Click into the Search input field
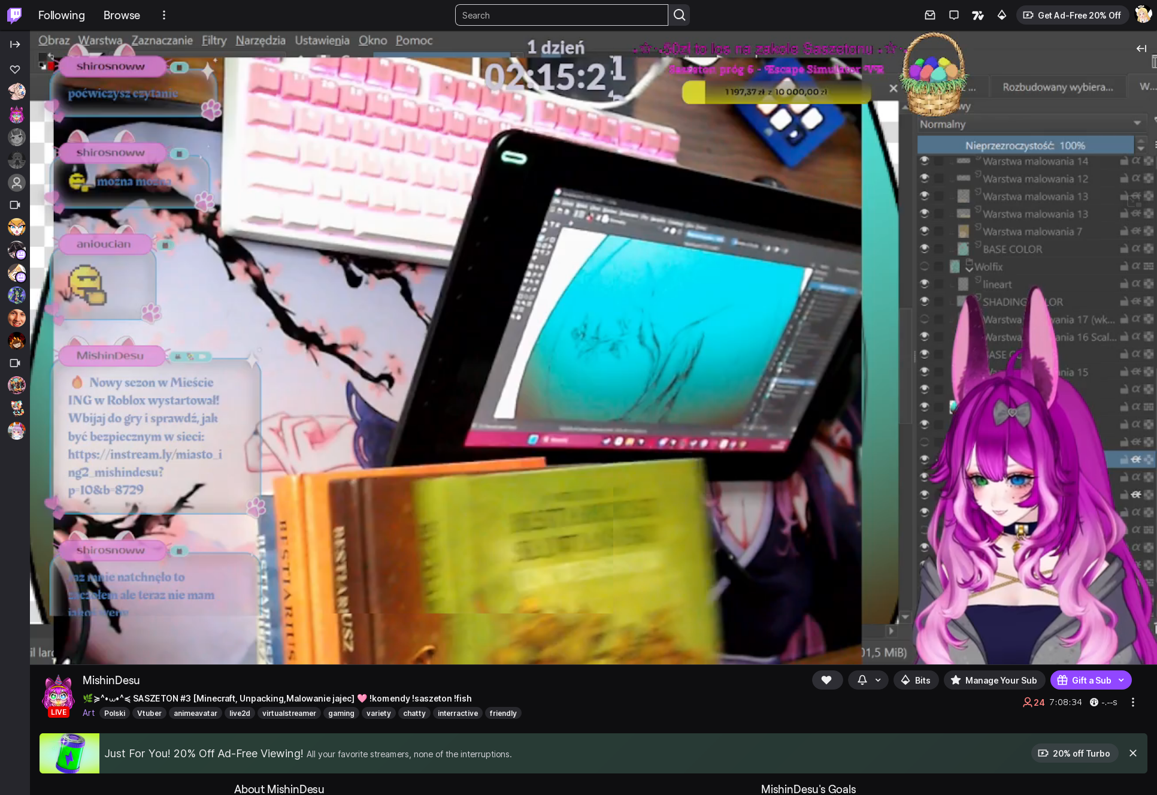 point(561,15)
